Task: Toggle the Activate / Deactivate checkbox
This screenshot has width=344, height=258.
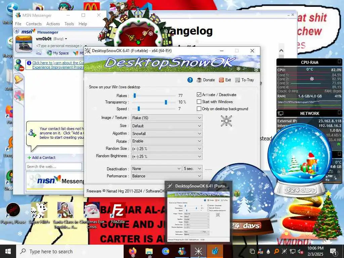Action: (x=199, y=94)
